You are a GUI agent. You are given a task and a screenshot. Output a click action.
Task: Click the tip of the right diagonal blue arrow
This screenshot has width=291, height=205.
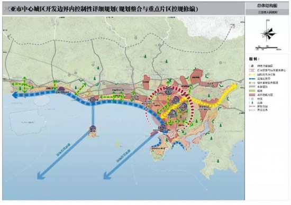[107, 175]
